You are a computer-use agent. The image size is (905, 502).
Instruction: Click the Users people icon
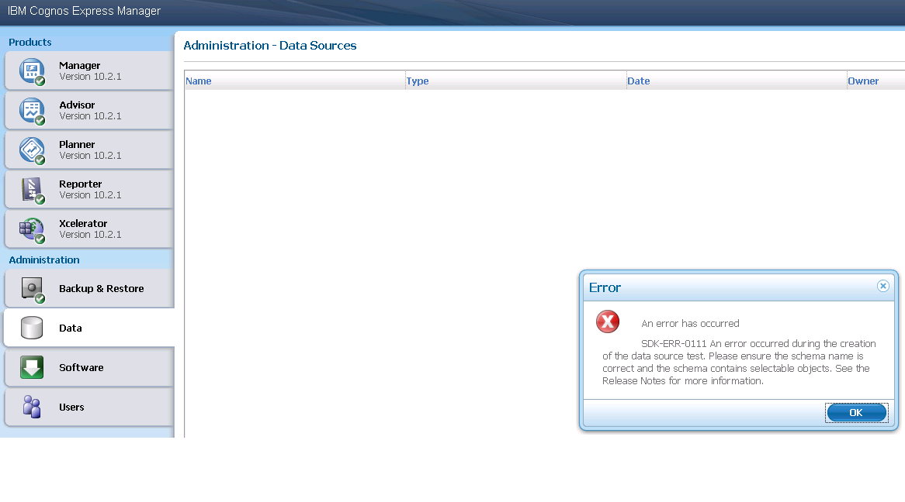(x=32, y=407)
